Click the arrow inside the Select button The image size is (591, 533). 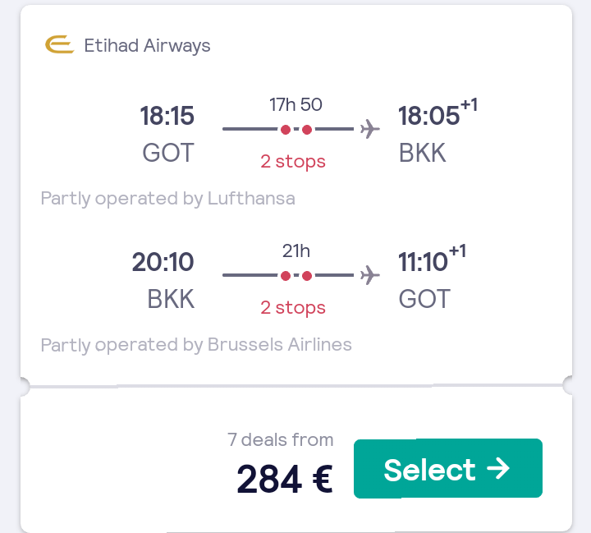[x=498, y=468]
